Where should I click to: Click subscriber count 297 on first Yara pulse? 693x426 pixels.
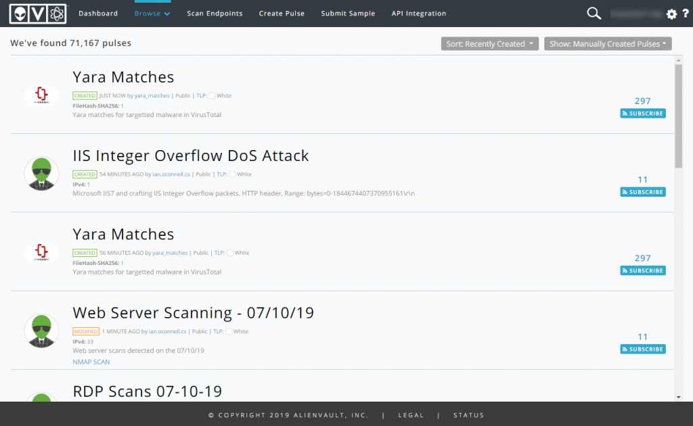click(x=643, y=101)
